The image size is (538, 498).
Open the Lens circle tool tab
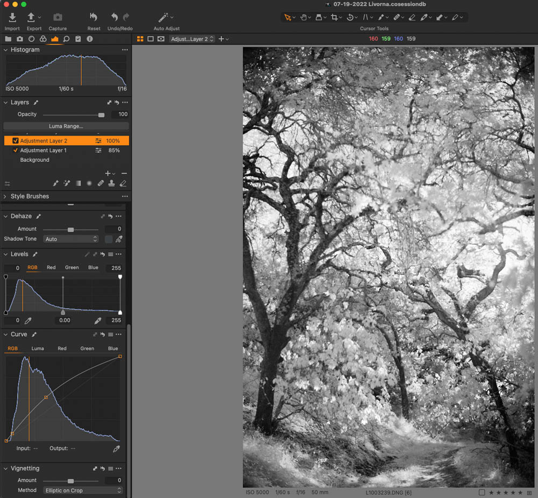pos(31,39)
